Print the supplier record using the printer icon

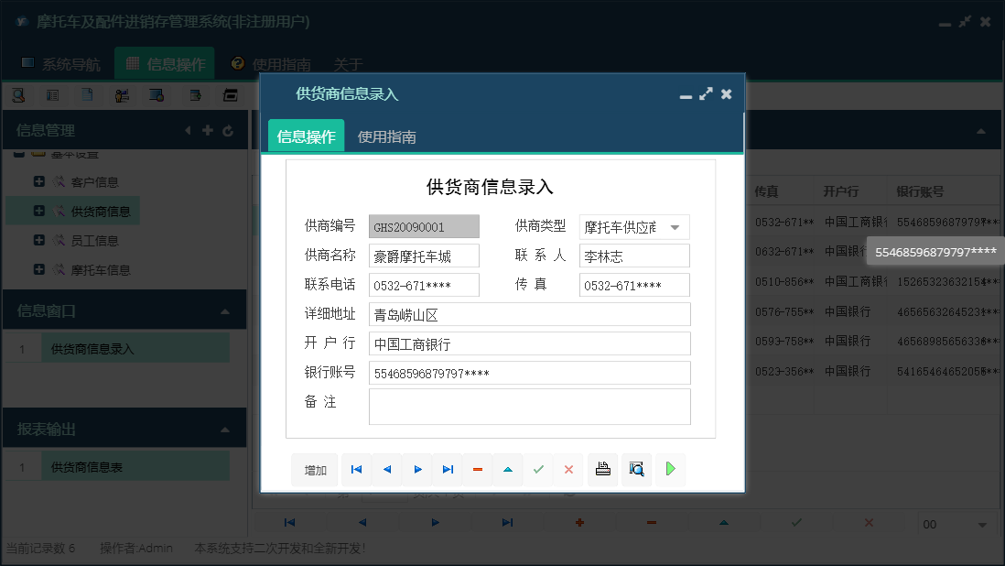tap(603, 469)
